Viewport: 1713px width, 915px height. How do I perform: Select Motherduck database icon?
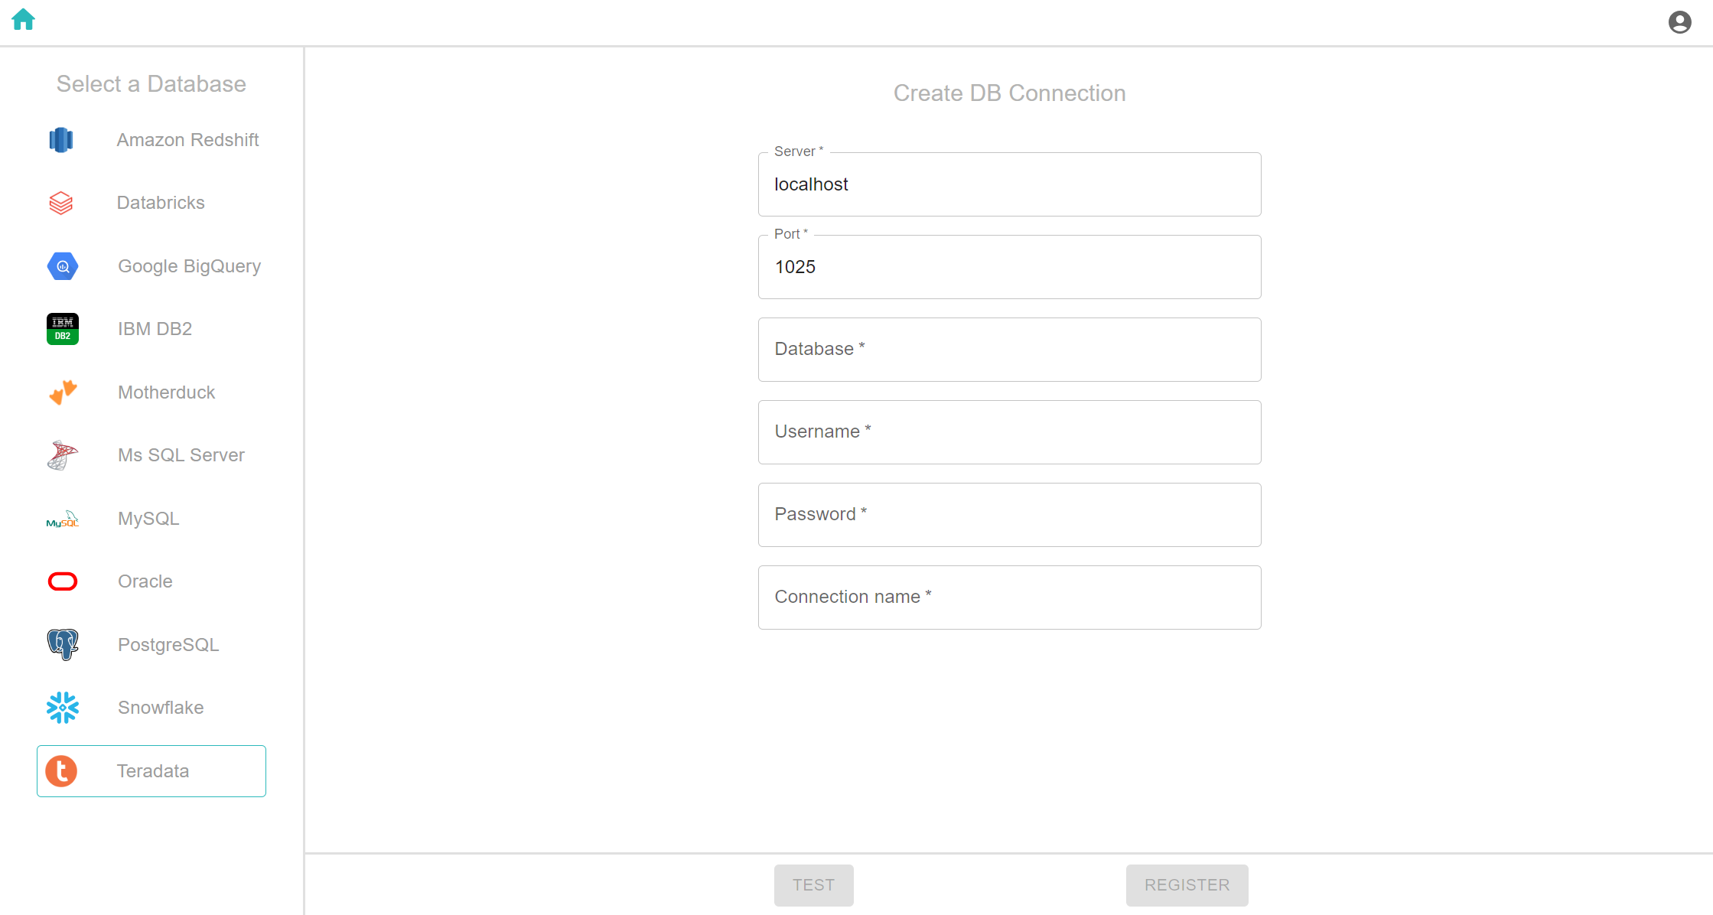click(62, 392)
